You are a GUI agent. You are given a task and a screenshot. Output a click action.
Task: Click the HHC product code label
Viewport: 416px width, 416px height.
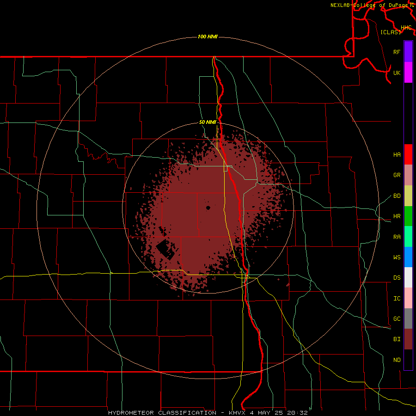pyautogui.click(x=406, y=28)
